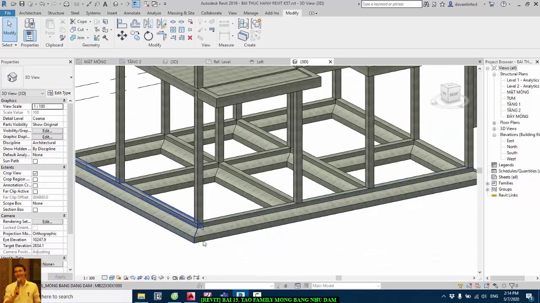This screenshot has height=303, width=540.
Task: Open the 3D View type selector dropdown
Action: pos(71,77)
